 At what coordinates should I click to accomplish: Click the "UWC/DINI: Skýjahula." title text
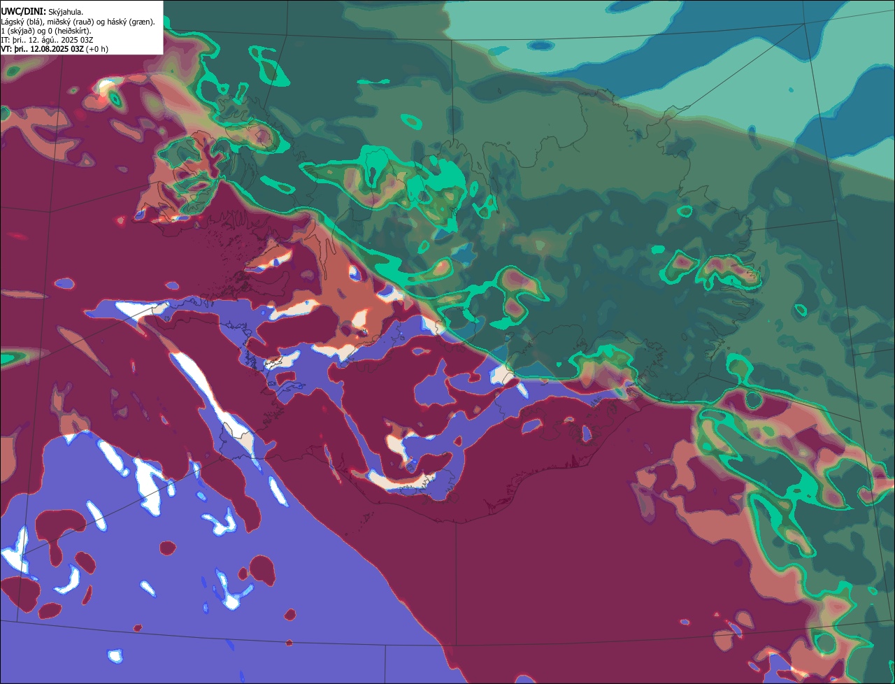click(x=42, y=11)
